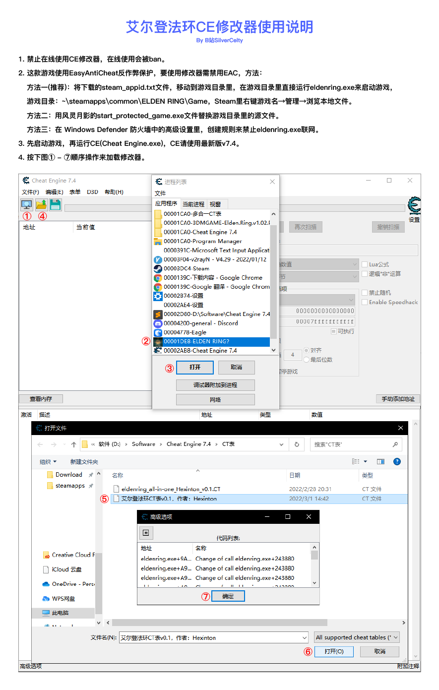Enable the Lua公式 checkbox
This screenshot has width=439, height=690.
pyautogui.click(x=365, y=264)
